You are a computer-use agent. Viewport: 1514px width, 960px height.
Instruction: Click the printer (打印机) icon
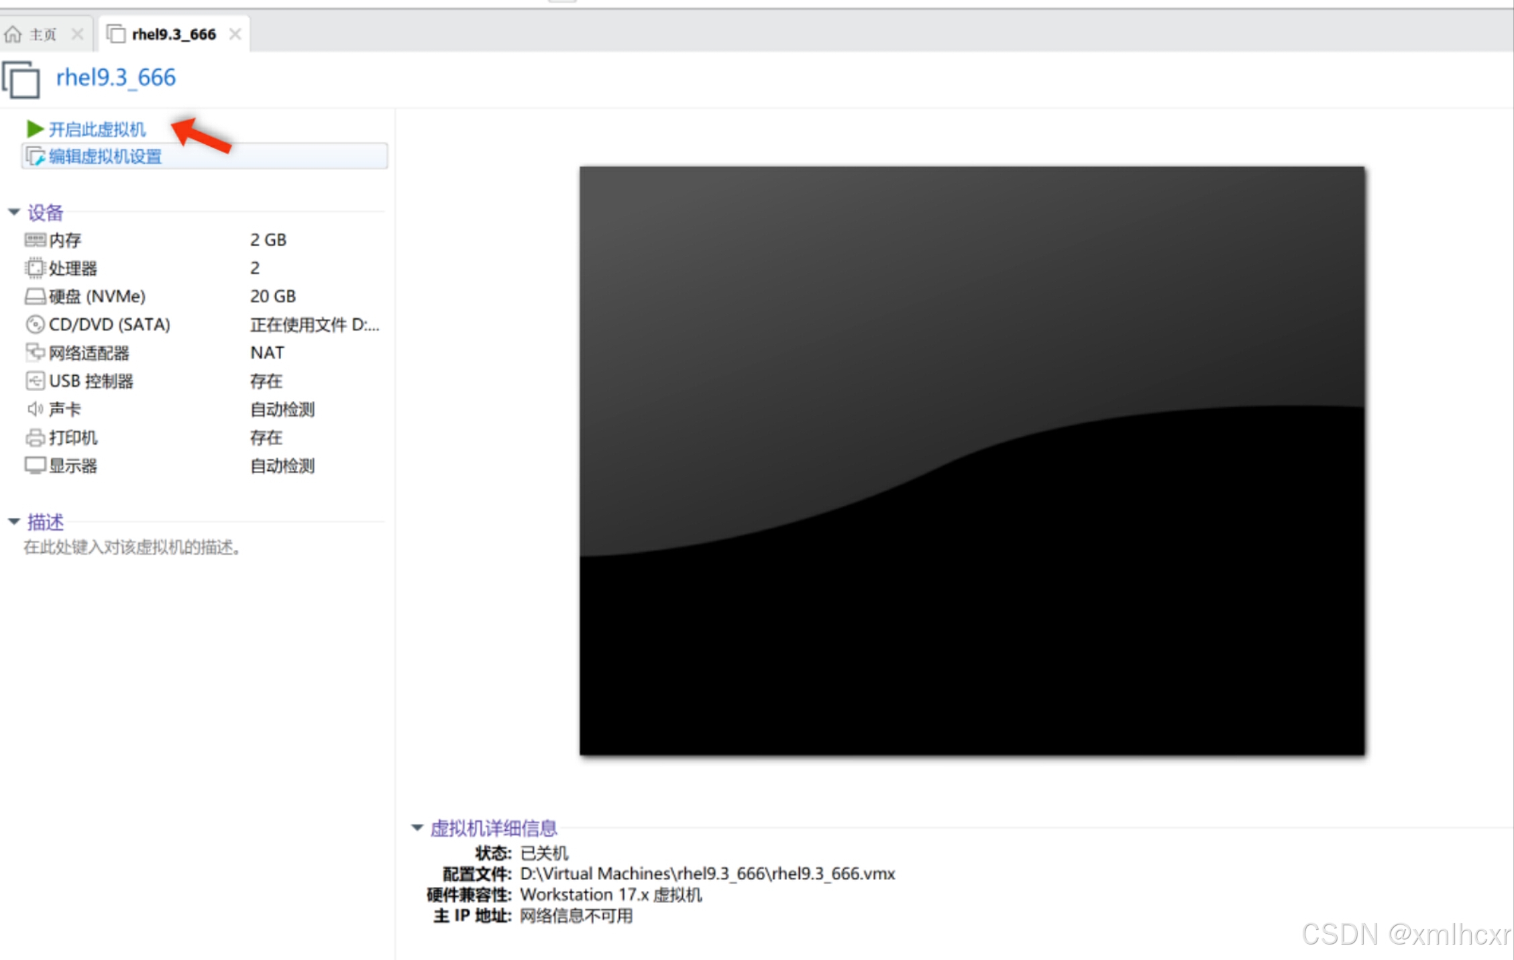point(35,438)
